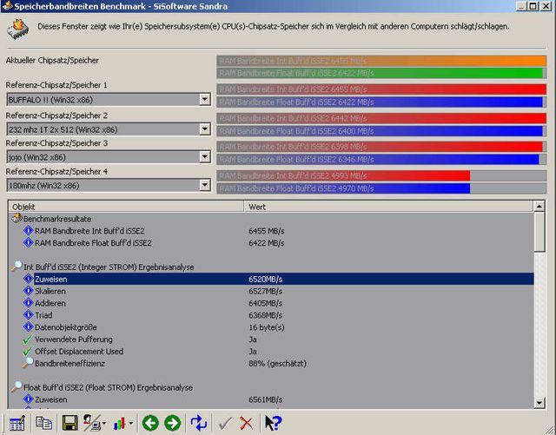Cancel with the red X icon
The width and height of the screenshot is (556, 435).
247,424
